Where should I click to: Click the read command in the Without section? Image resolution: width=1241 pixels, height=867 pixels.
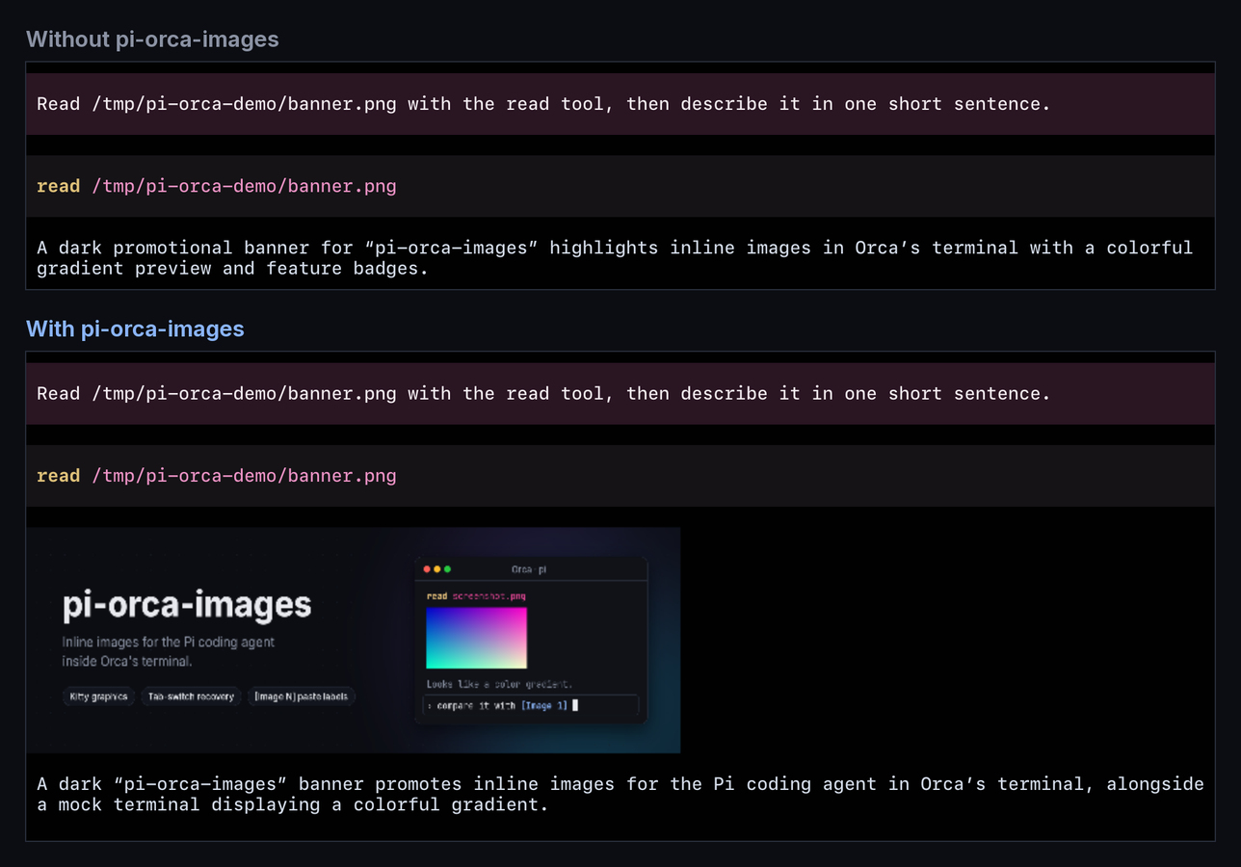tap(620, 186)
